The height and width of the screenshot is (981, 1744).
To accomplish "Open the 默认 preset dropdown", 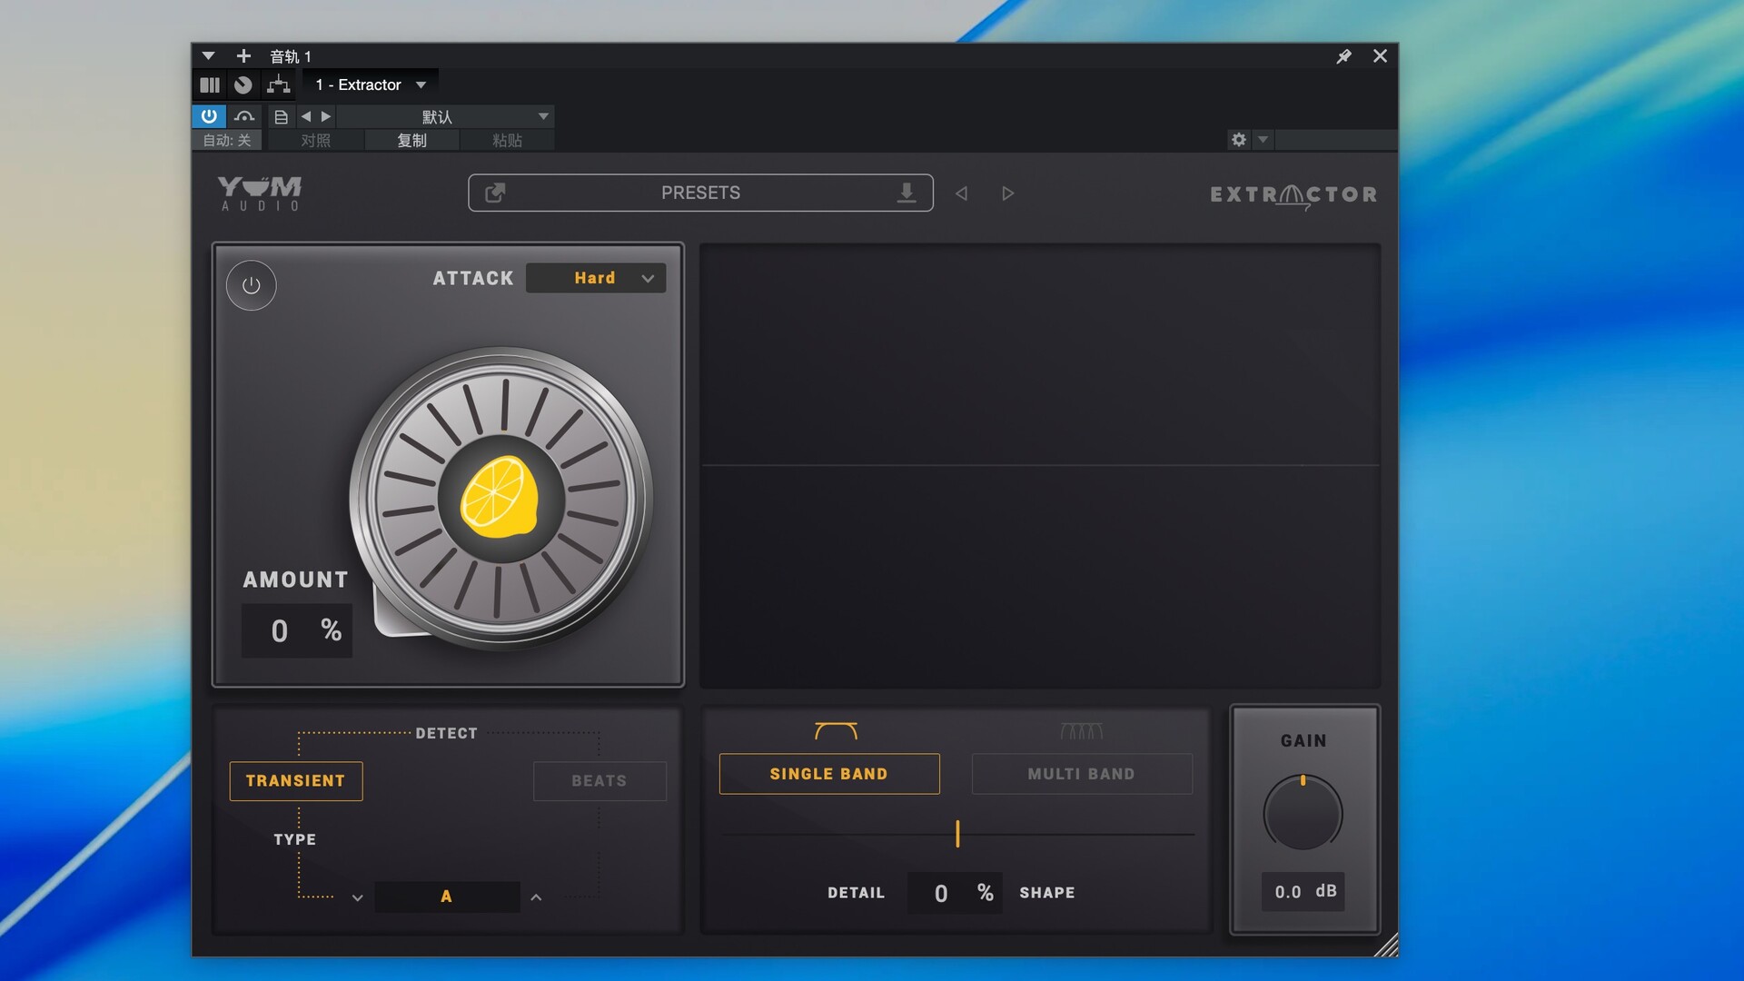I will click(445, 116).
